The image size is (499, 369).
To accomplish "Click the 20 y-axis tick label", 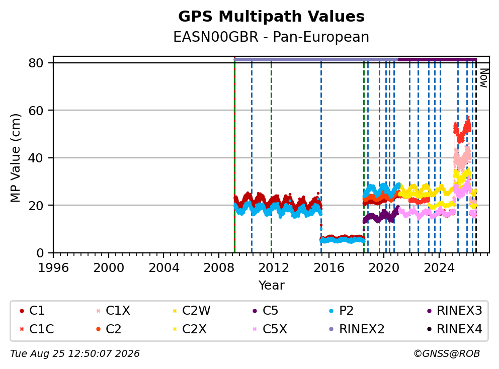I will tap(36, 206).
